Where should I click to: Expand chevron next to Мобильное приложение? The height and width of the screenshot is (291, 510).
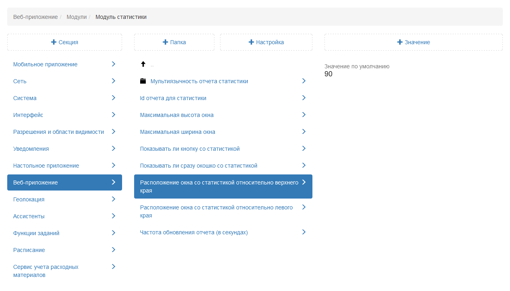tap(114, 64)
